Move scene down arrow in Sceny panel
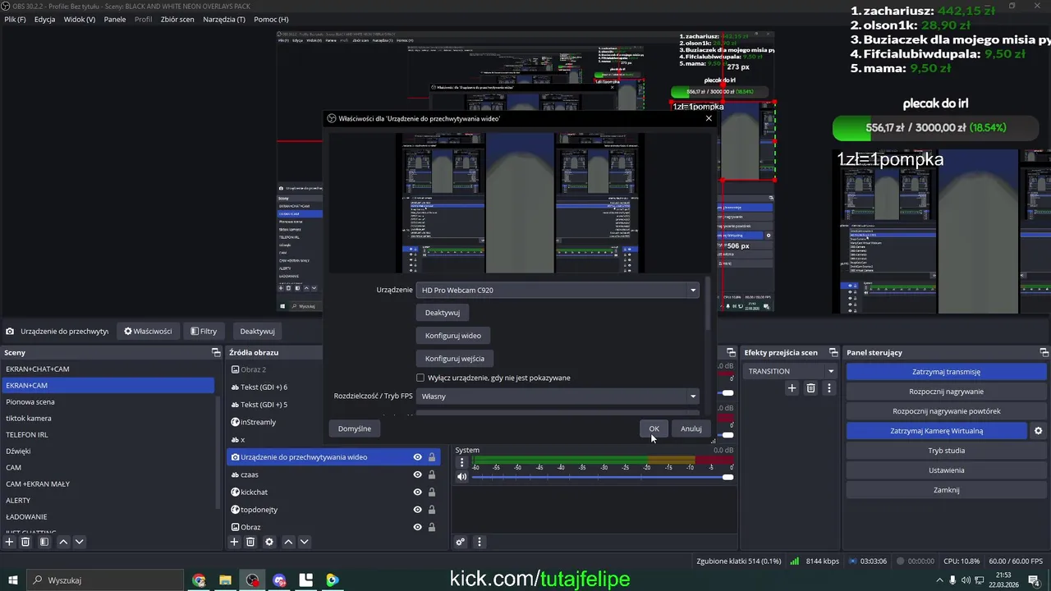1051x591 pixels. click(79, 542)
